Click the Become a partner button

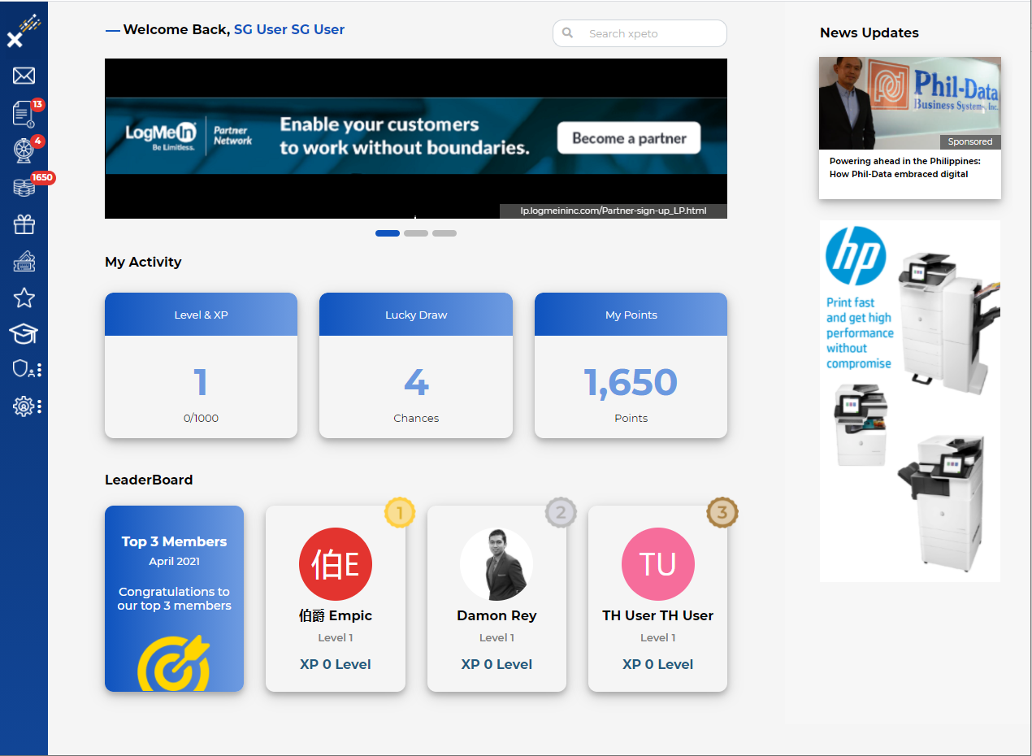629,138
